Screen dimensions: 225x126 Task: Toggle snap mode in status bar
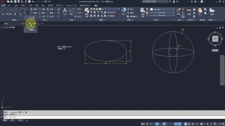(151, 124)
